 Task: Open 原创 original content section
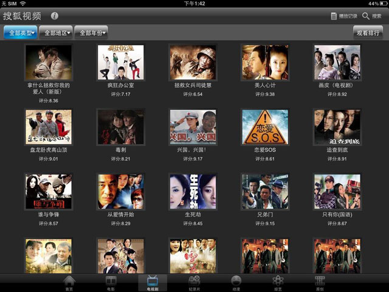(x=319, y=283)
